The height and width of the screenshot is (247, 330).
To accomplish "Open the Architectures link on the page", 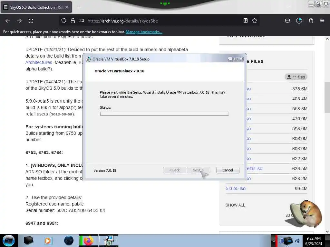I will tap(39, 62).
